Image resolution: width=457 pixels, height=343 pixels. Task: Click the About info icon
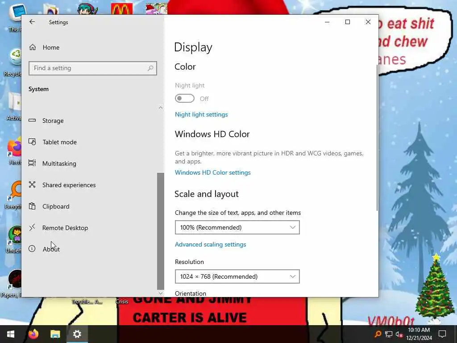coord(32,248)
